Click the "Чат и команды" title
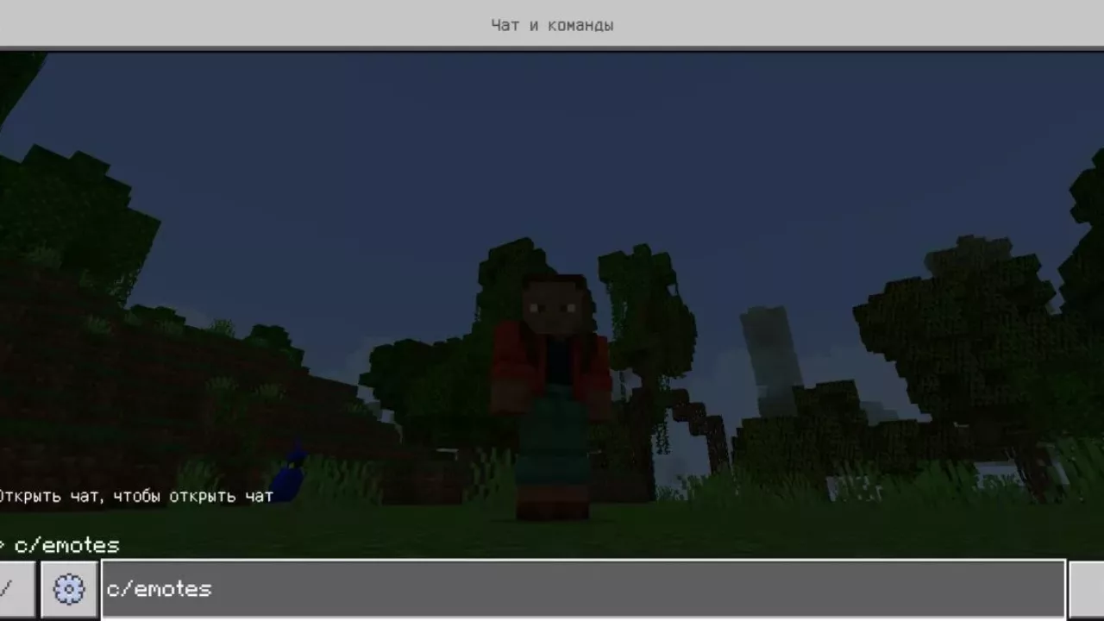1104x621 pixels. (552, 25)
